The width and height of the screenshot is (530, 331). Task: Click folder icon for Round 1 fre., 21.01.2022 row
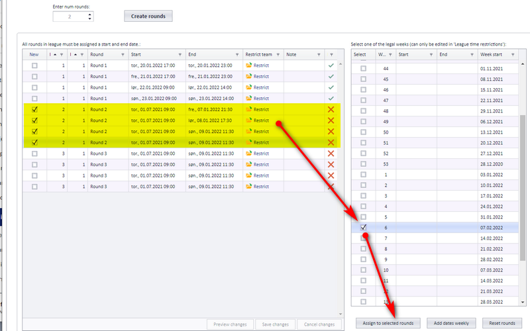click(x=249, y=76)
